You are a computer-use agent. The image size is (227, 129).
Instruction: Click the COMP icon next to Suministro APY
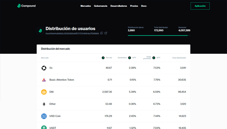pyautogui.click(x=130, y=58)
